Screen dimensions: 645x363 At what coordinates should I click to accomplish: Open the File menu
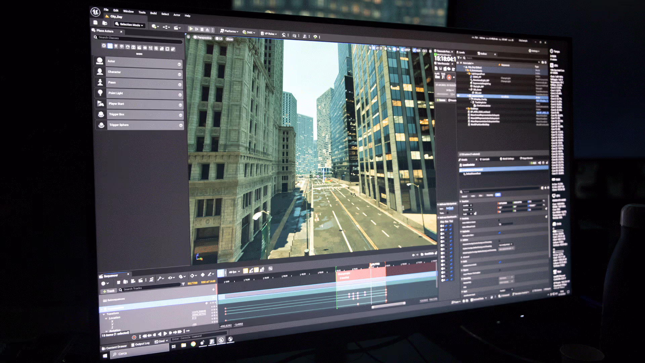[106, 10]
